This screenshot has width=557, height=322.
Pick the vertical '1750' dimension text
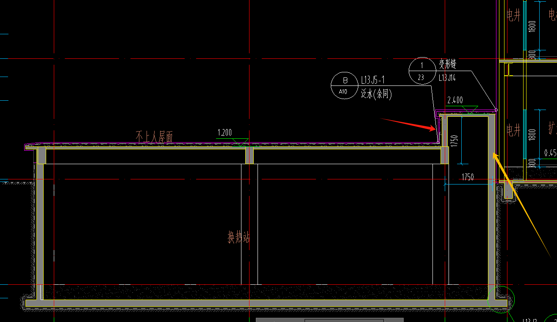[454, 141]
